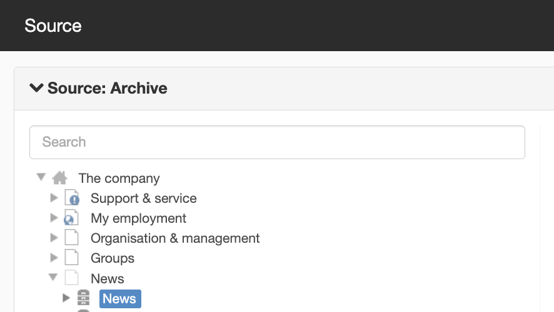Click the archive cabinet icon beside highlighted News
The width and height of the screenshot is (554, 312).
coord(83,298)
